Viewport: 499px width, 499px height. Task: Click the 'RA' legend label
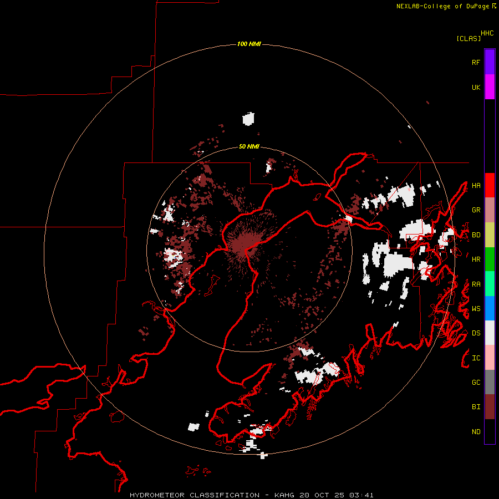(476, 284)
